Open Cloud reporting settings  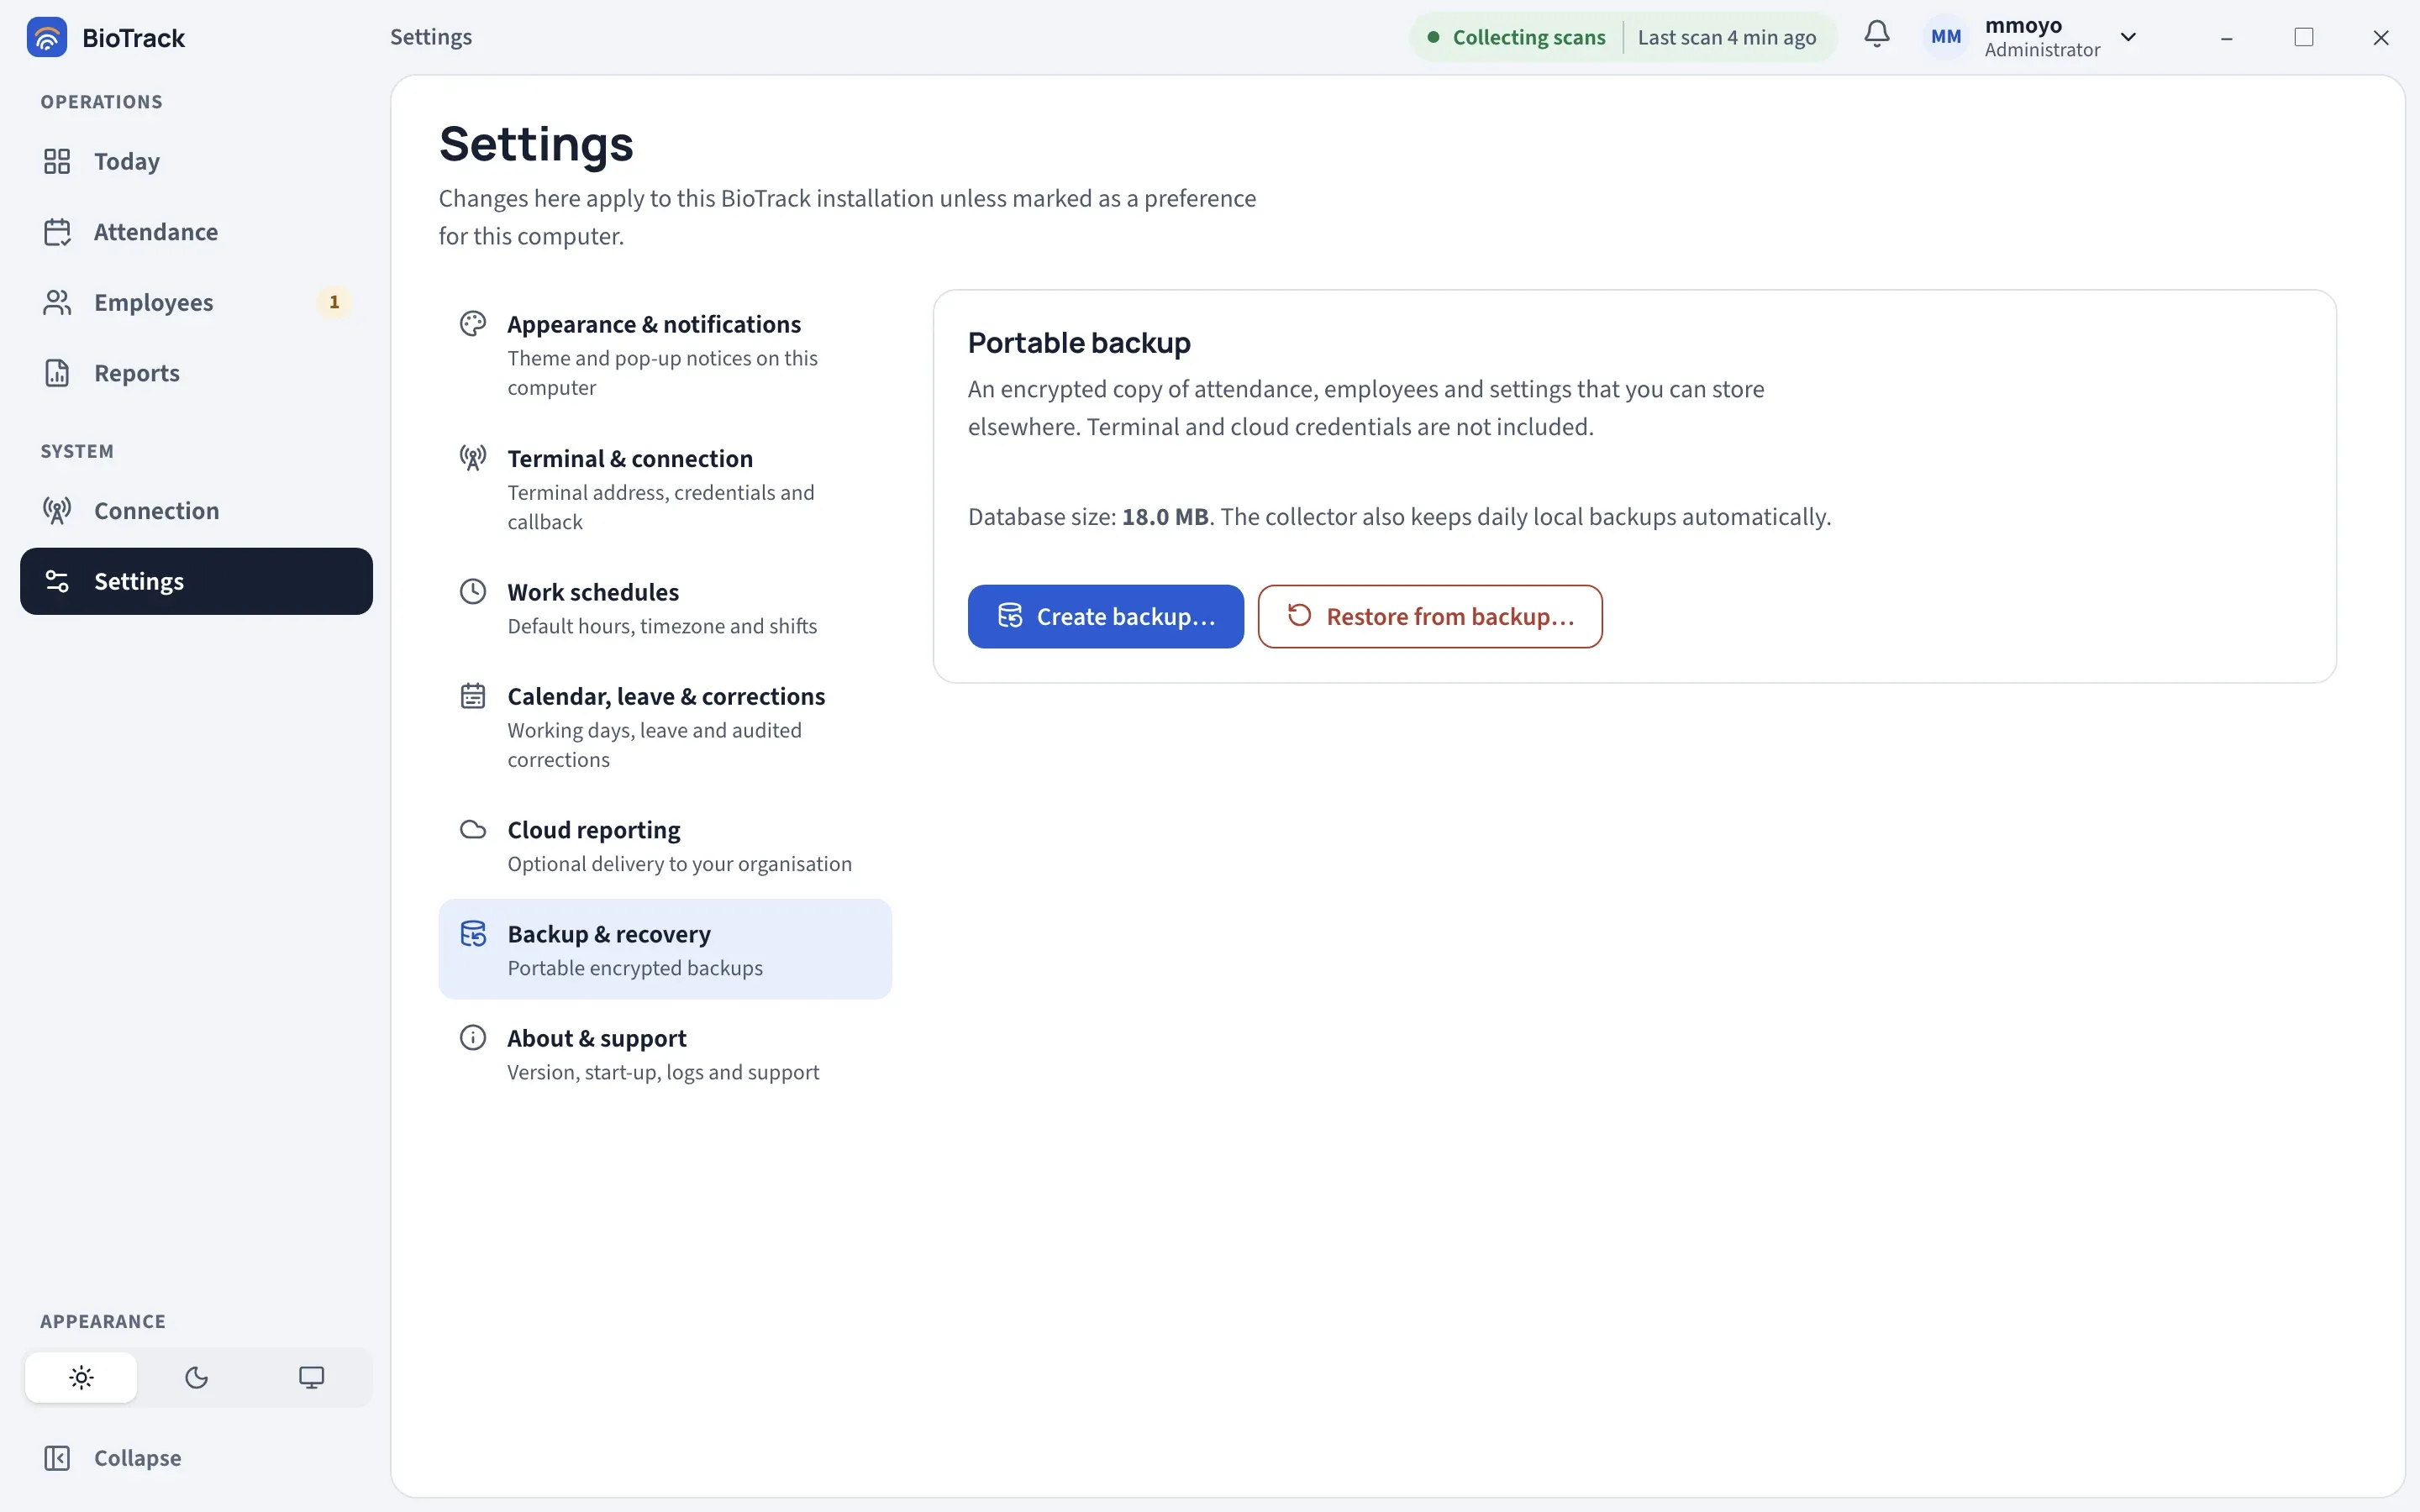click(x=665, y=846)
